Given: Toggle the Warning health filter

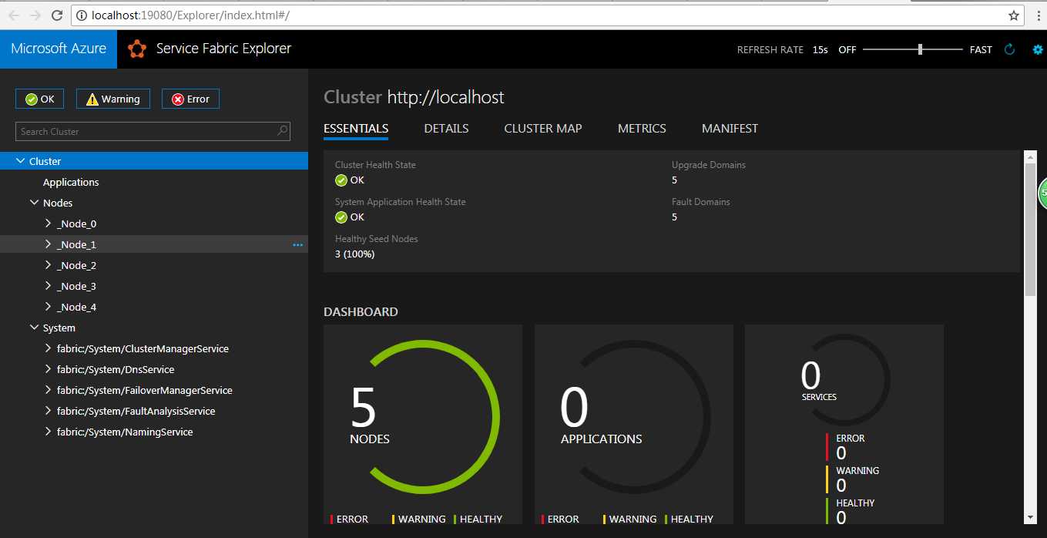Looking at the screenshot, I should 112,99.
